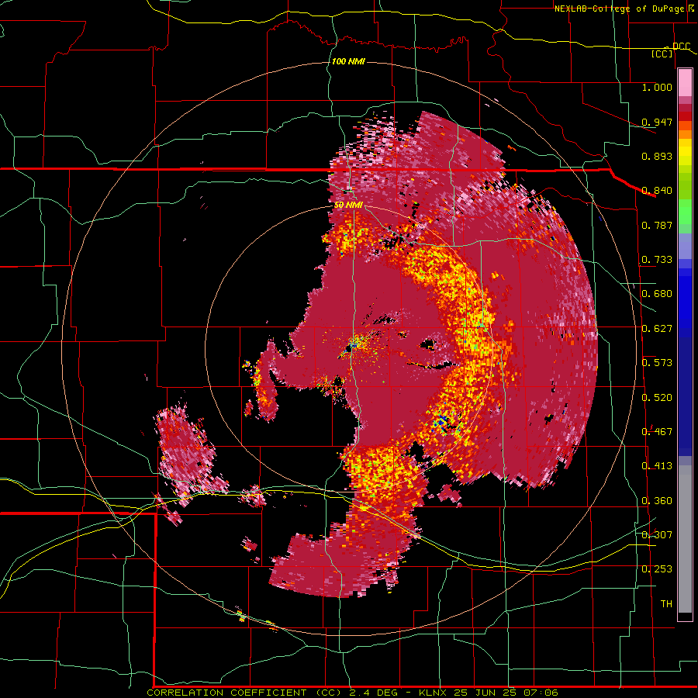Image resolution: width=698 pixels, height=698 pixels.
Task: Click the 0.413 scale value
Action: click(x=657, y=466)
